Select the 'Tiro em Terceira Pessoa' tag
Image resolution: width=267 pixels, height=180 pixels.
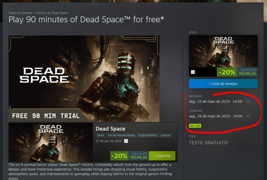coord(121,135)
